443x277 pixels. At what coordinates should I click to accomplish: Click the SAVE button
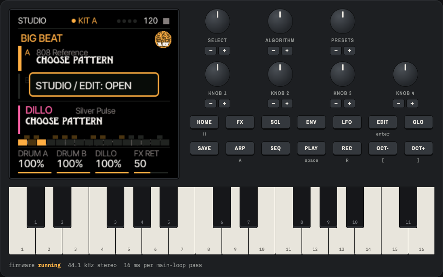(x=204, y=148)
